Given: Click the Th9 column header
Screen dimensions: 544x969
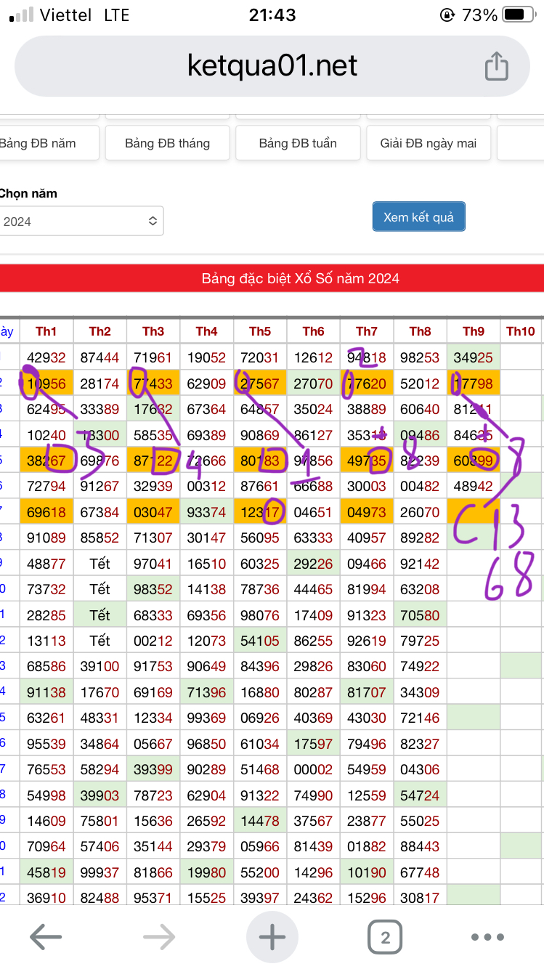Looking at the screenshot, I should (474, 331).
